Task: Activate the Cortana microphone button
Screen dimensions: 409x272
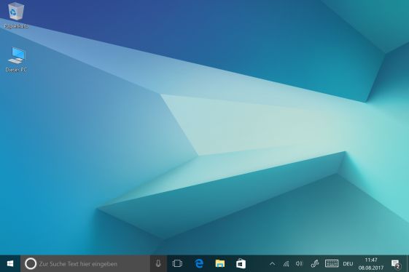Action: (158, 264)
